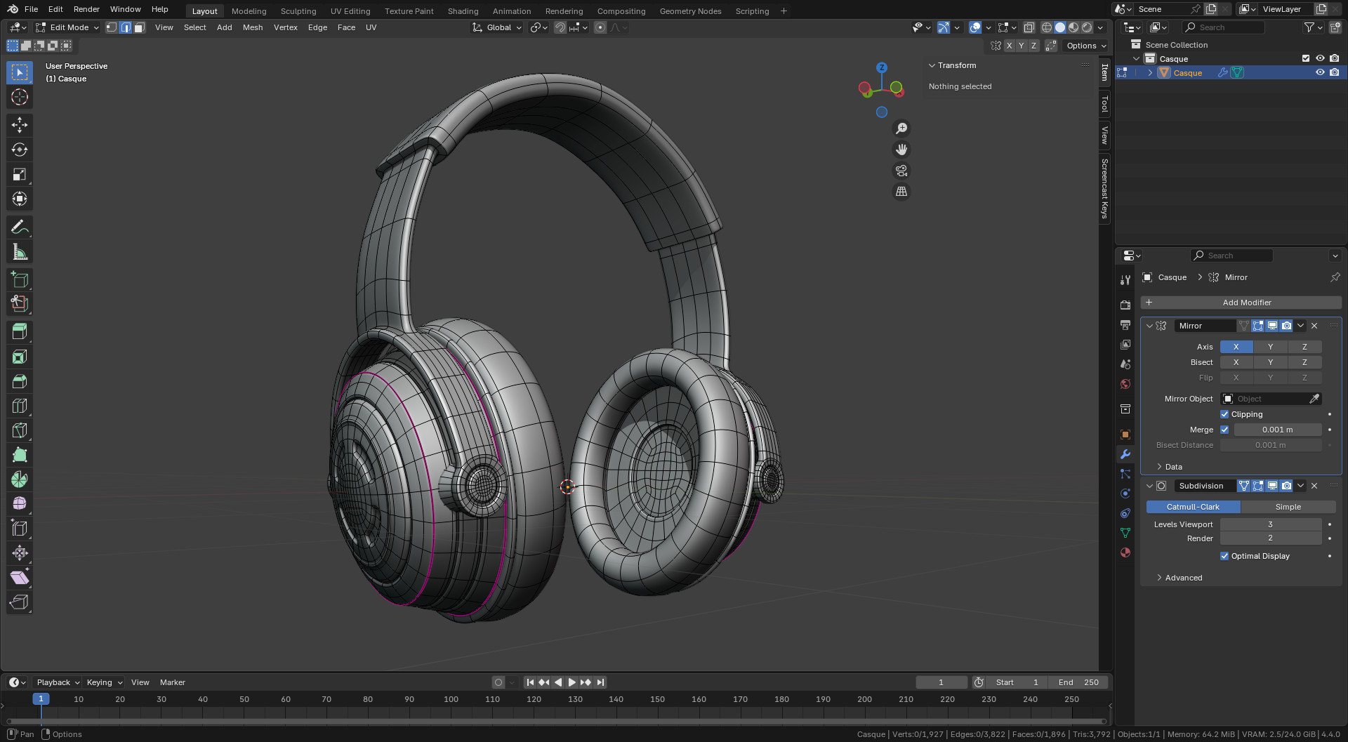Screen dimensions: 1348x742
Task: Select the Rip Region tool
Action: [x=20, y=602]
